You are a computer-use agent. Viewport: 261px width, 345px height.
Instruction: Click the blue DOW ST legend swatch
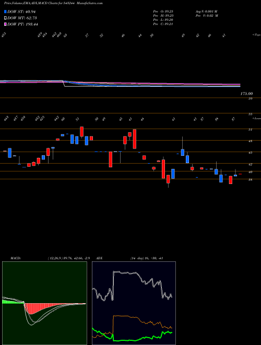[x=5, y=11]
